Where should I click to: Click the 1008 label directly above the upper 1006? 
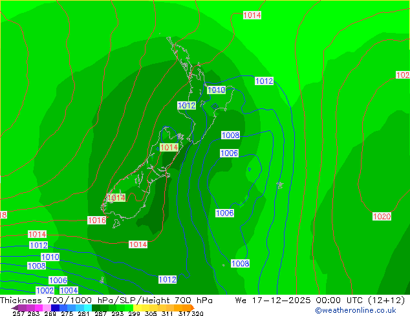230,135
